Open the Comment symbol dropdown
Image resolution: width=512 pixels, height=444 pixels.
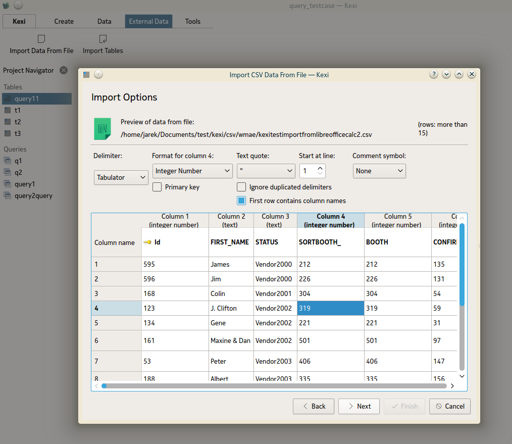[x=379, y=171]
